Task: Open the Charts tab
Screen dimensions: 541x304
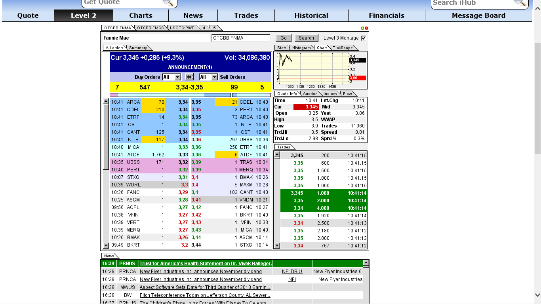Action: click(141, 15)
